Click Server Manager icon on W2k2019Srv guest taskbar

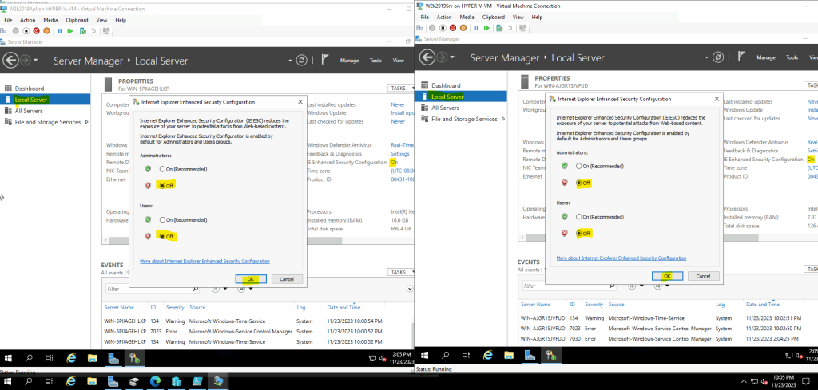coord(530,355)
